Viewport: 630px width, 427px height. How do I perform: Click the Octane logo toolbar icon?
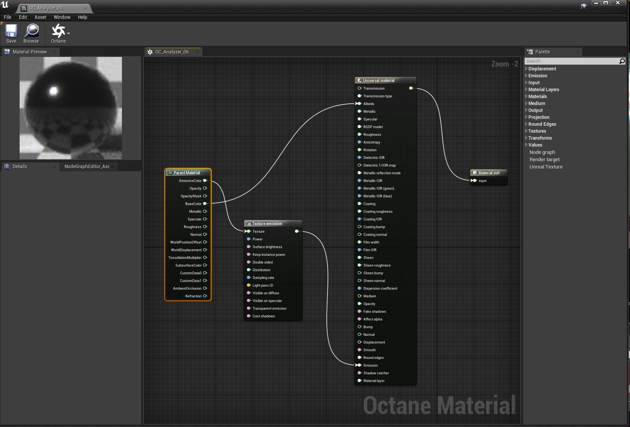point(58,31)
